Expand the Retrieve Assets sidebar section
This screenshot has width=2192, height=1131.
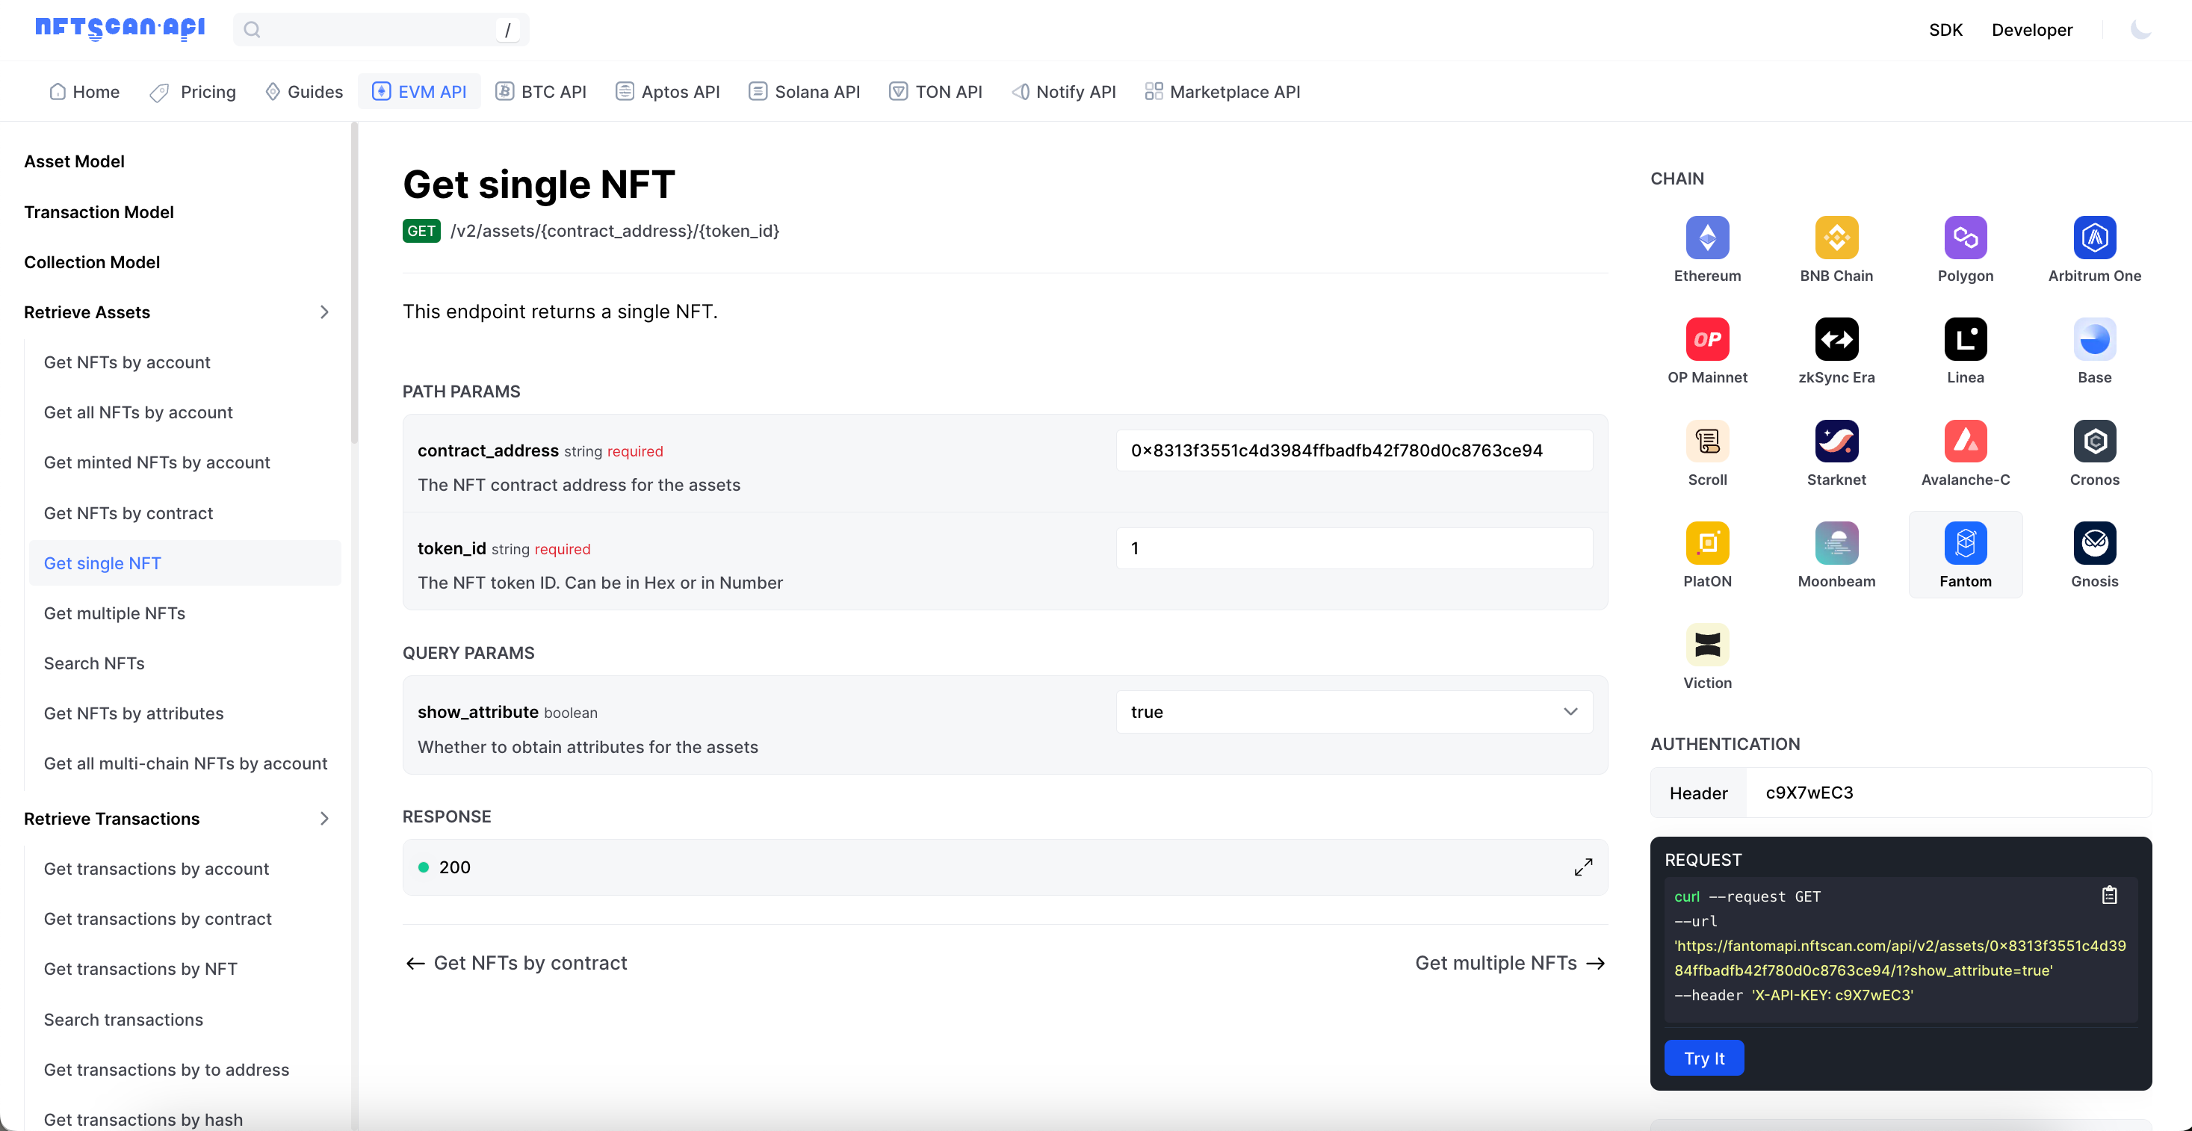click(x=323, y=312)
